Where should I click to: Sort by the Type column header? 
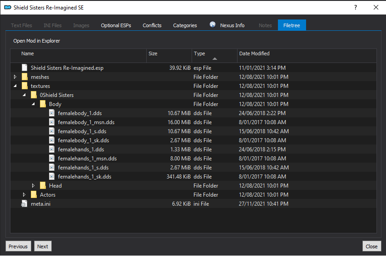[214, 56]
